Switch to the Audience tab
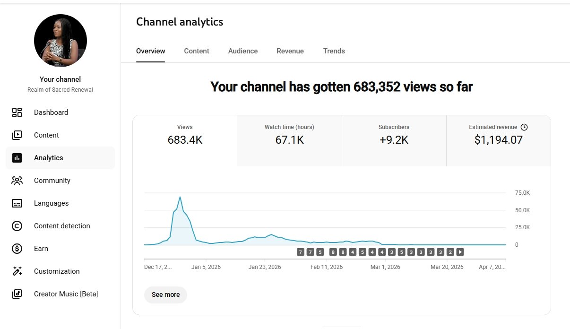This screenshot has height=329, width=570. tap(243, 51)
